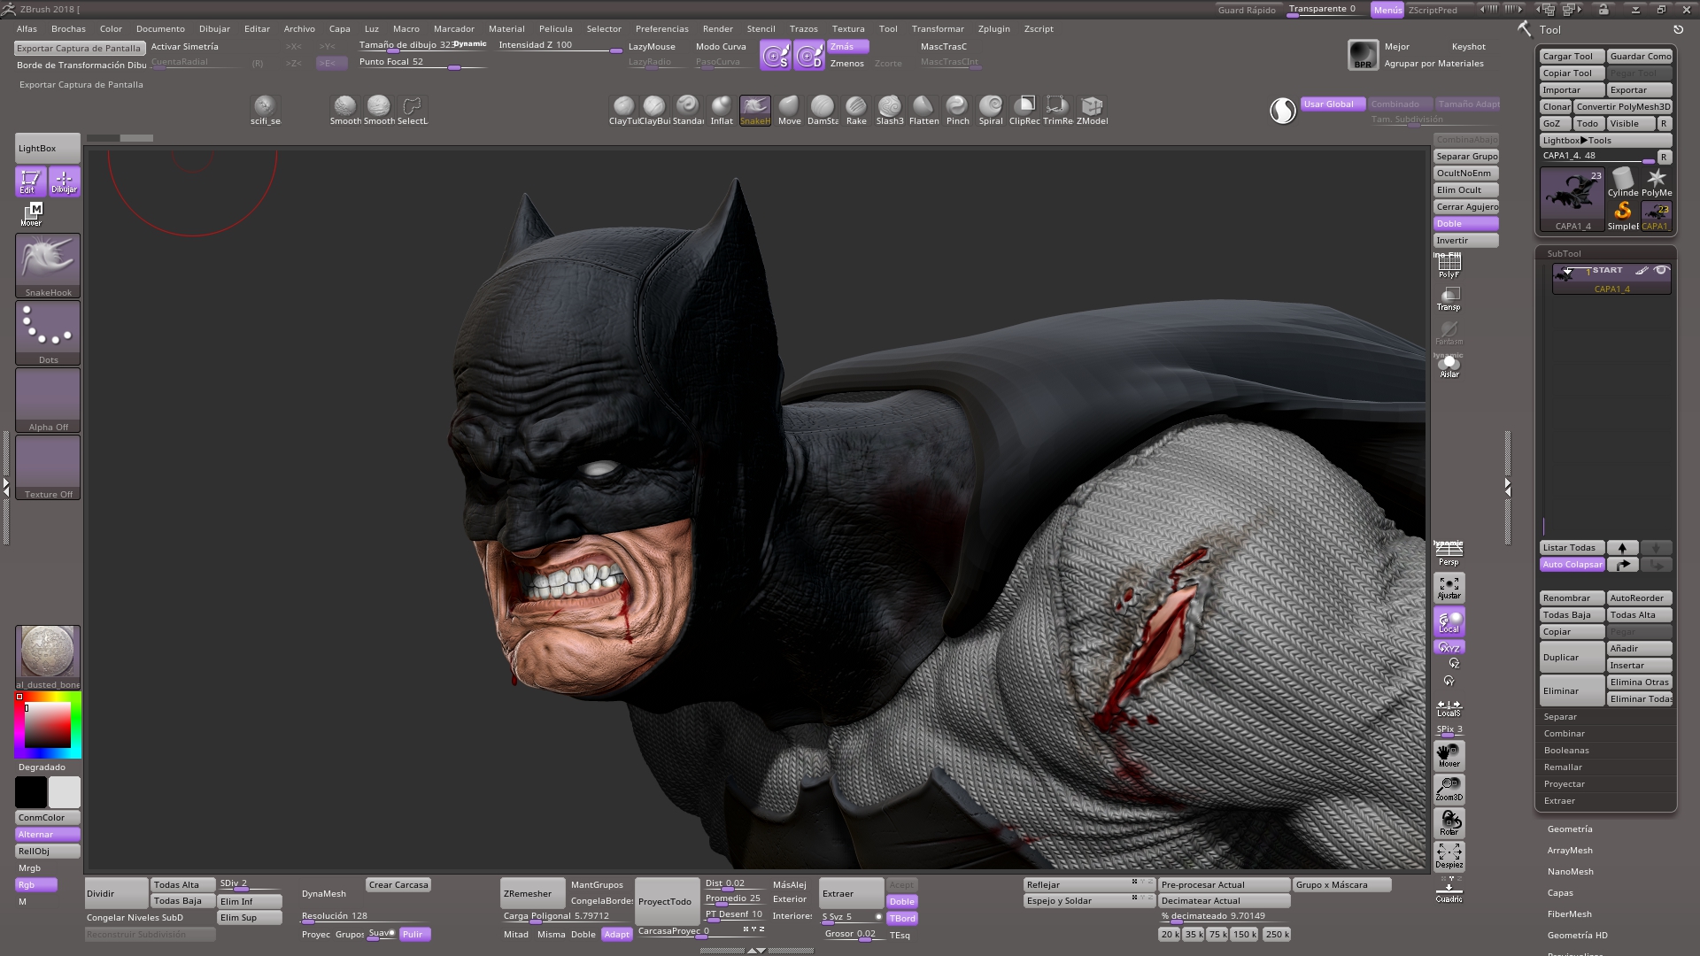The width and height of the screenshot is (1700, 956).
Task: Toggle PolyF polyframe display
Action: coord(1449,266)
